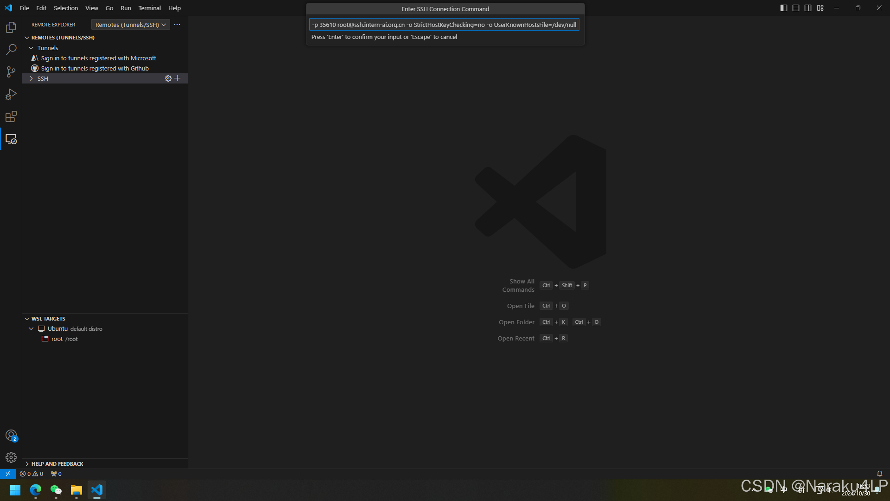Viewport: 890px width, 501px height.
Task: Click New Remote plus icon beside SSH
Action: pos(178,78)
